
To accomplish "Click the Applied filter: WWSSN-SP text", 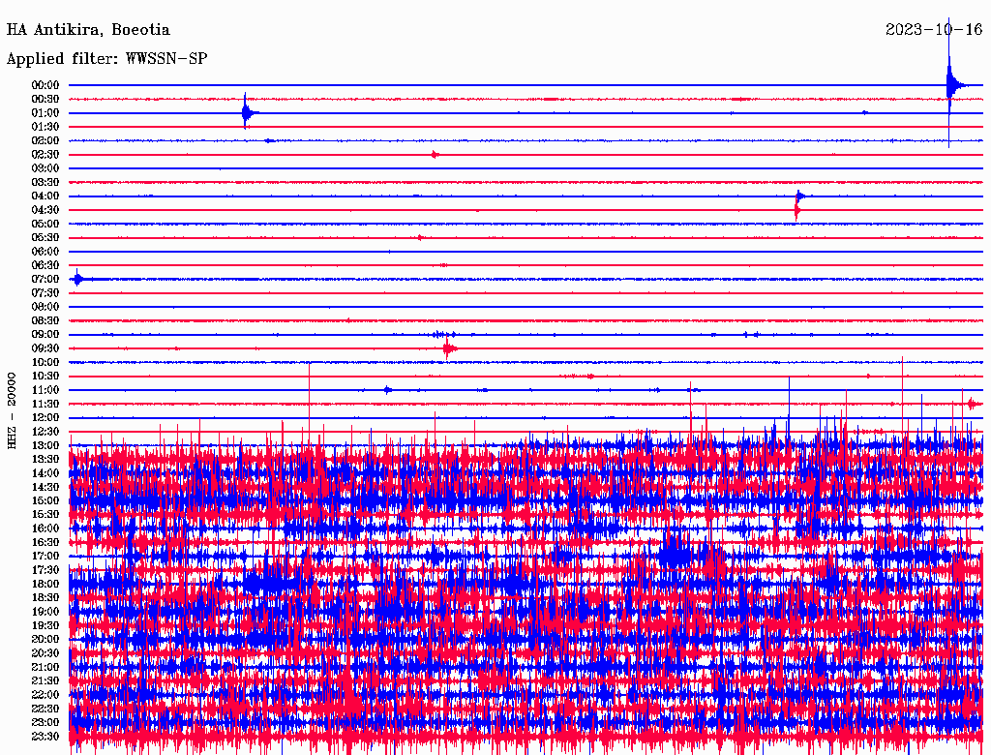I will [106, 59].
